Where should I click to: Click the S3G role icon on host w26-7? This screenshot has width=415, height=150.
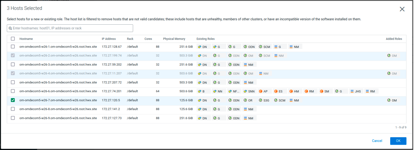[261, 100]
